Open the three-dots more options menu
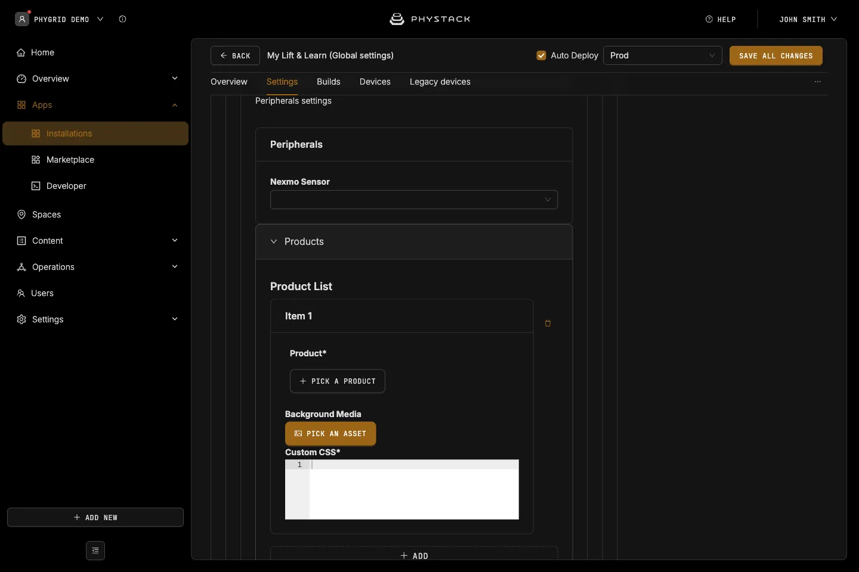Viewport: 859px width, 572px height. click(x=818, y=82)
